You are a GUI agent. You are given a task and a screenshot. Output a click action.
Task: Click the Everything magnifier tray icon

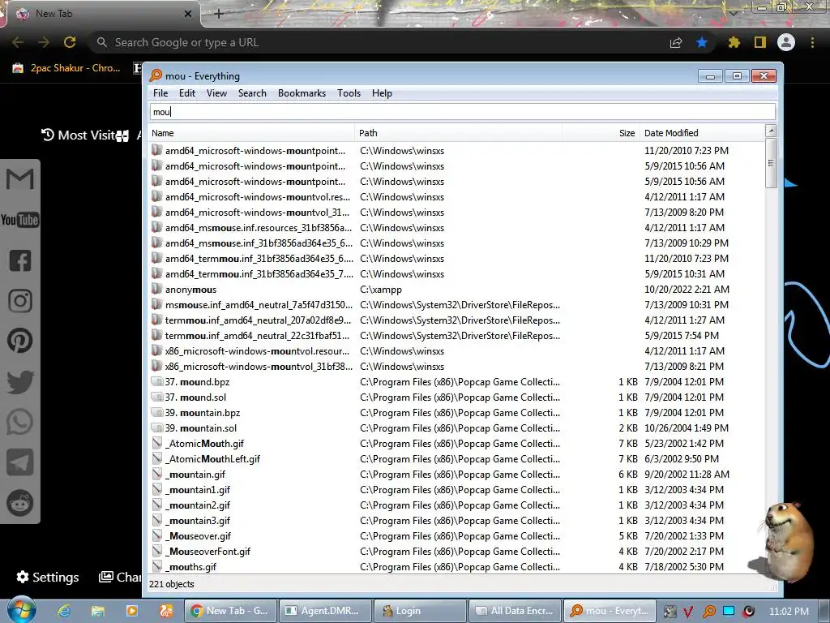pos(708,612)
